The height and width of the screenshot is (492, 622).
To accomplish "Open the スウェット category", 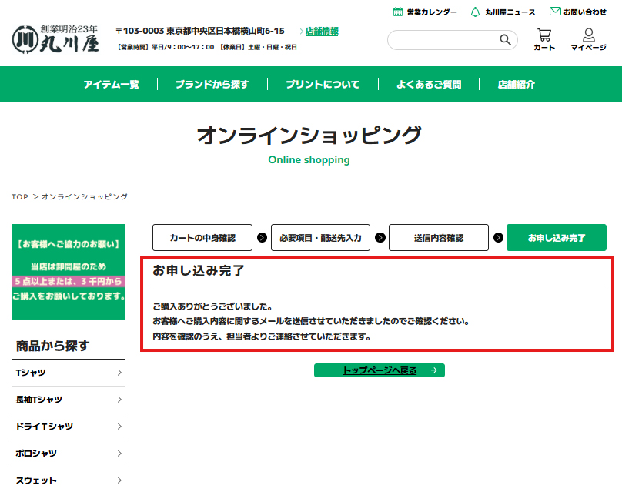I will pos(36,480).
